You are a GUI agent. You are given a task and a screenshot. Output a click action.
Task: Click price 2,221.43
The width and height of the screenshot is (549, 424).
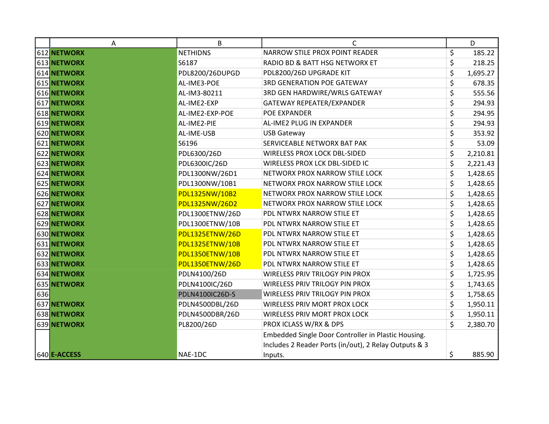coord(472,164)
